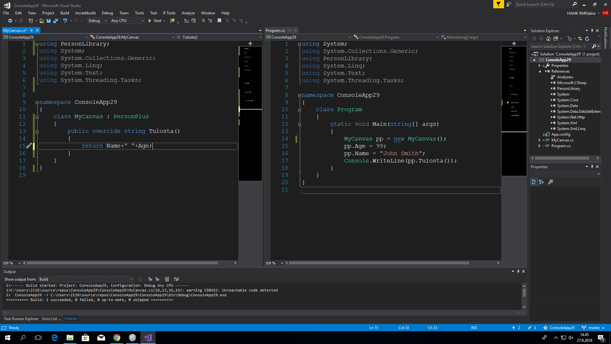Open feedback filter icon in title bar

pyautogui.click(x=498, y=4)
